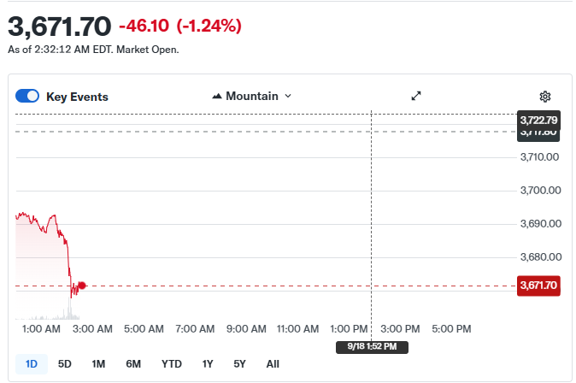This screenshot has height=383, width=576.
Task: Click the red current-price dot on chart
Action: coord(82,286)
